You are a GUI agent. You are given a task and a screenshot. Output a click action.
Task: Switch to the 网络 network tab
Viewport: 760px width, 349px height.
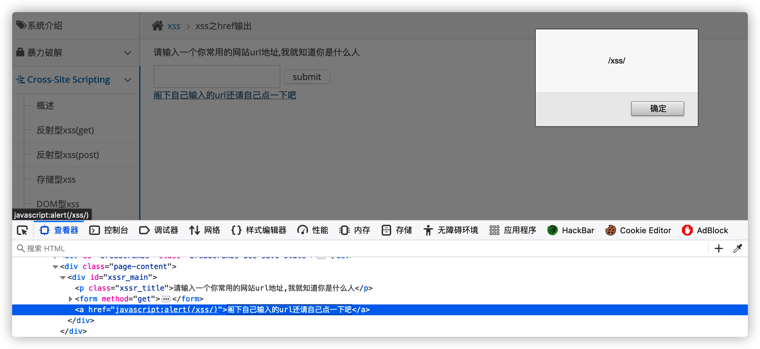pyautogui.click(x=205, y=231)
